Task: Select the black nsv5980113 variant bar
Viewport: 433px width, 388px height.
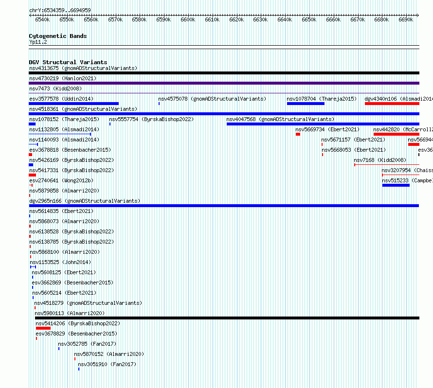Action: [227, 318]
